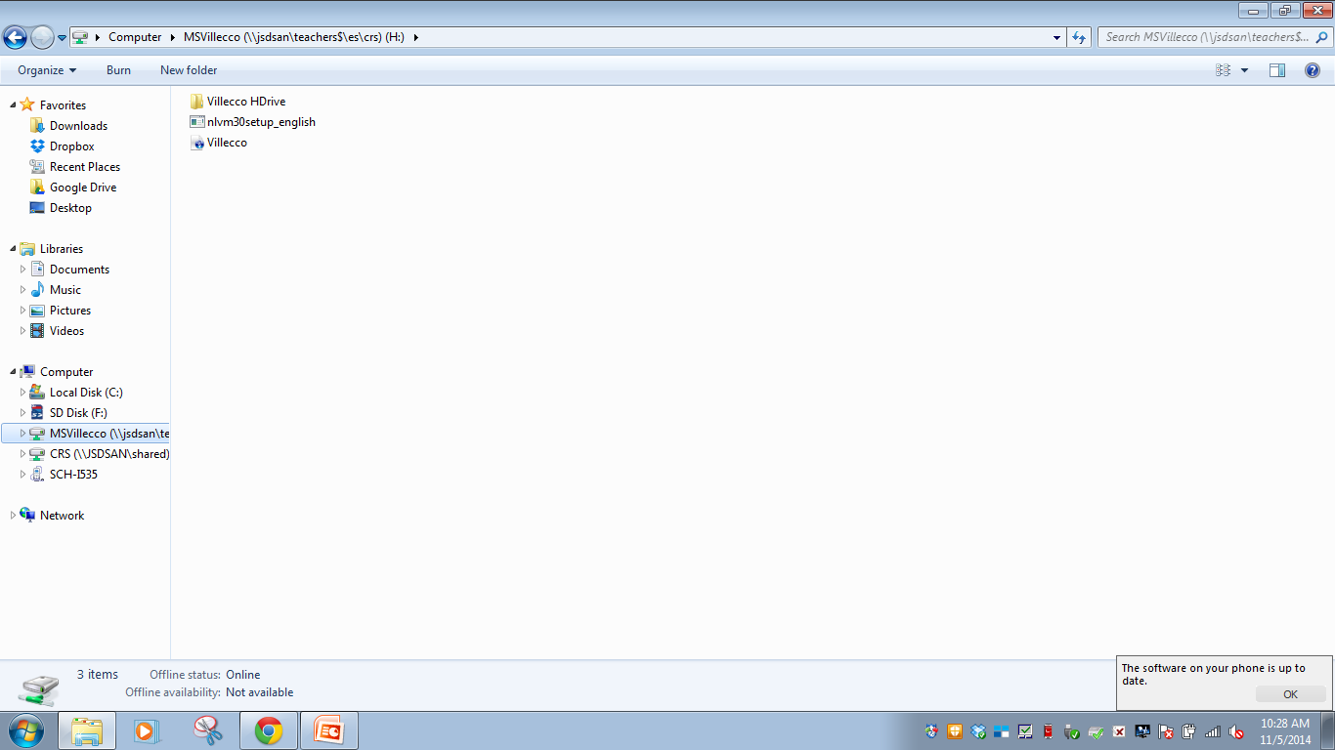Click red phone tray icon
The image size is (1335, 750).
(1049, 731)
